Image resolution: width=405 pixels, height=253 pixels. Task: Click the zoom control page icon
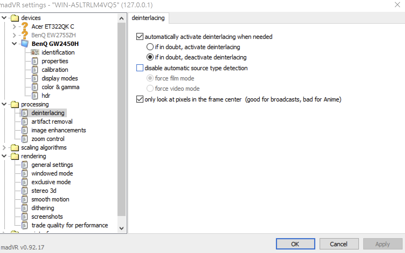pyautogui.click(x=25, y=139)
